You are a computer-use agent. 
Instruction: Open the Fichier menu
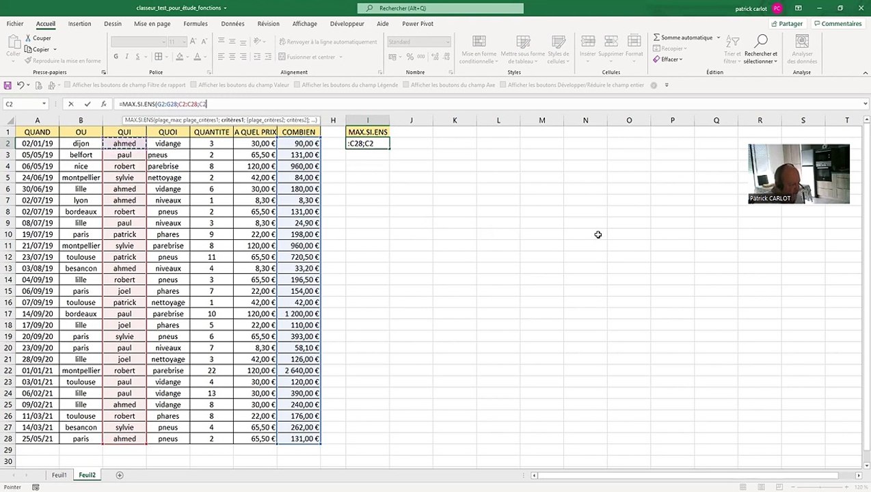14,24
